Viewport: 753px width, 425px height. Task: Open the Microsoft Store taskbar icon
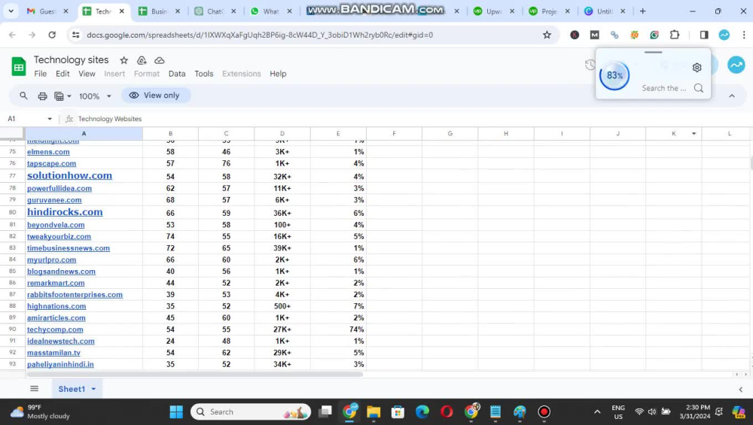[398, 411]
